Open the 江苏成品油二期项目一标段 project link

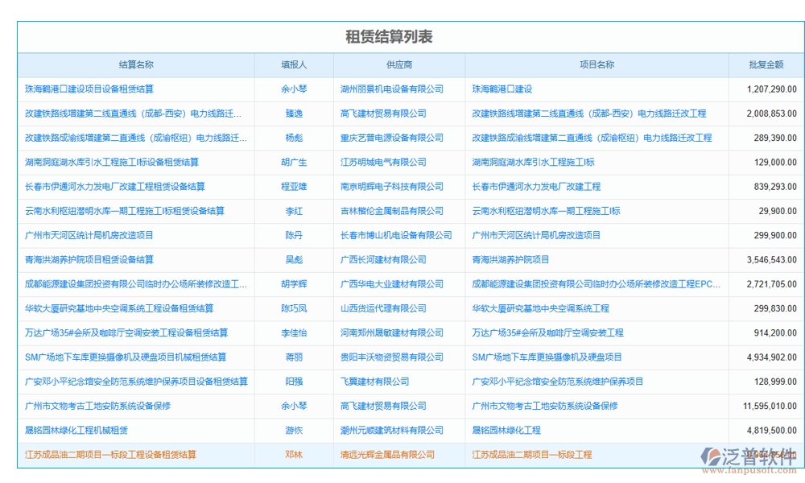pyautogui.click(x=533, y=455)
